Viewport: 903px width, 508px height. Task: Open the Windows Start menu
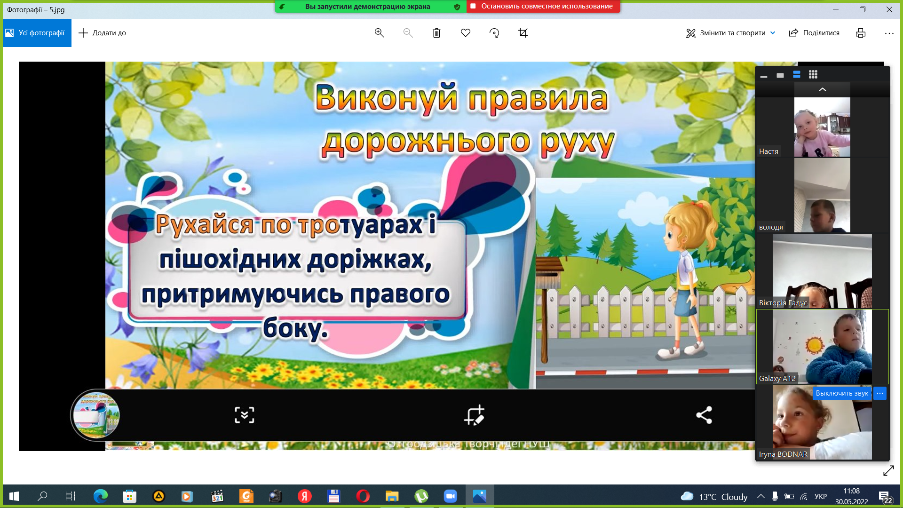[x=14, y=496]
